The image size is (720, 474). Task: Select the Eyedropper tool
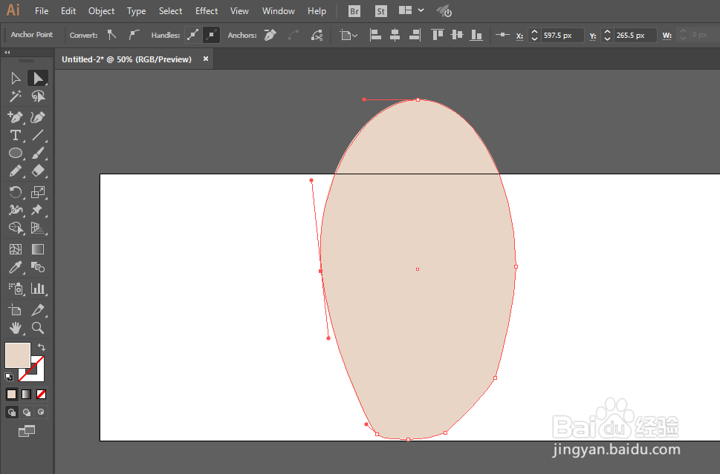point(16,267)
